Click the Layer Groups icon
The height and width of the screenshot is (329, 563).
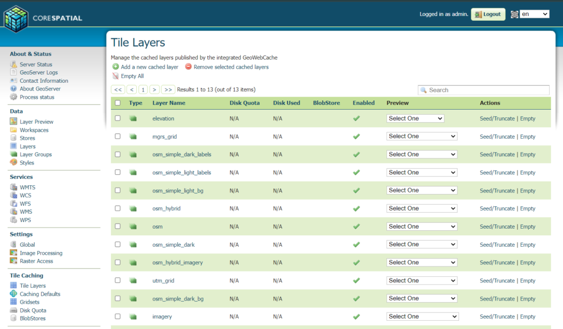pyautogui.click(x=14, y=154)
